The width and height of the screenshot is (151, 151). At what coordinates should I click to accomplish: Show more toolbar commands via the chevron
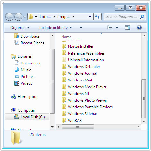point(81,28)
